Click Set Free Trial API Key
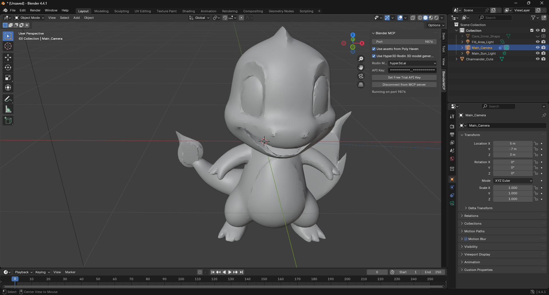549x295 pixels. 404,77
